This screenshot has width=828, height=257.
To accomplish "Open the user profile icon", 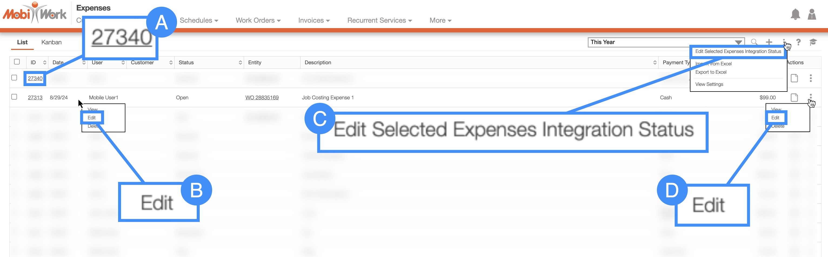I will click(812, 15).
